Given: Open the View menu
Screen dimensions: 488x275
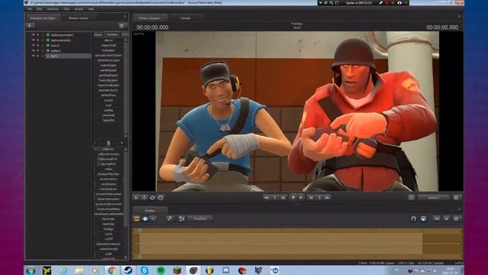Looking at the screenshot, I should tap(66, 9).
